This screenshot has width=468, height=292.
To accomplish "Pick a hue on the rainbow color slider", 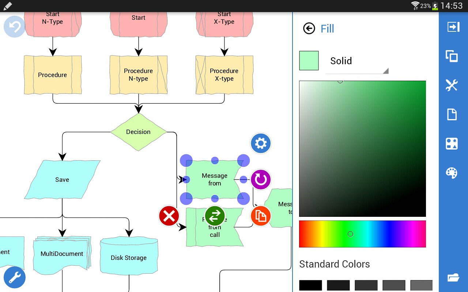I will [x=350, y=234].
